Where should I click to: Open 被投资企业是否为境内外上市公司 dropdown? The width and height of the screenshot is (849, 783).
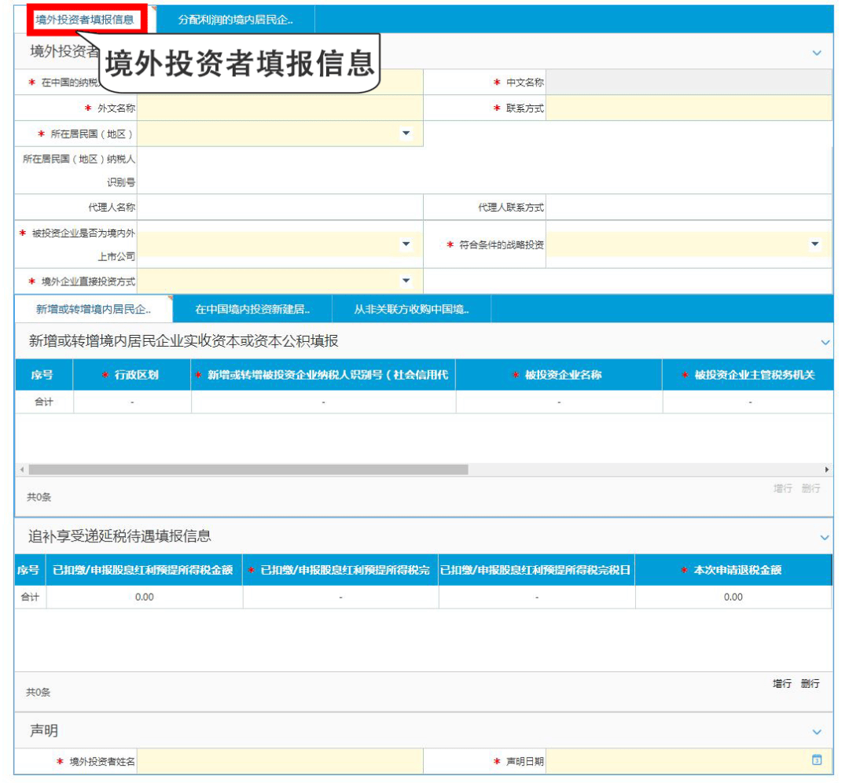pos(406,244)
